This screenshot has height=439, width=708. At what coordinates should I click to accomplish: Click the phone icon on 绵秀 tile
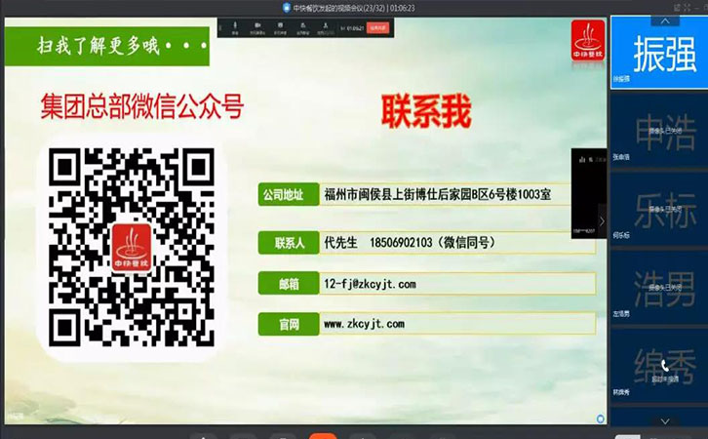click(x=665, y=366)
